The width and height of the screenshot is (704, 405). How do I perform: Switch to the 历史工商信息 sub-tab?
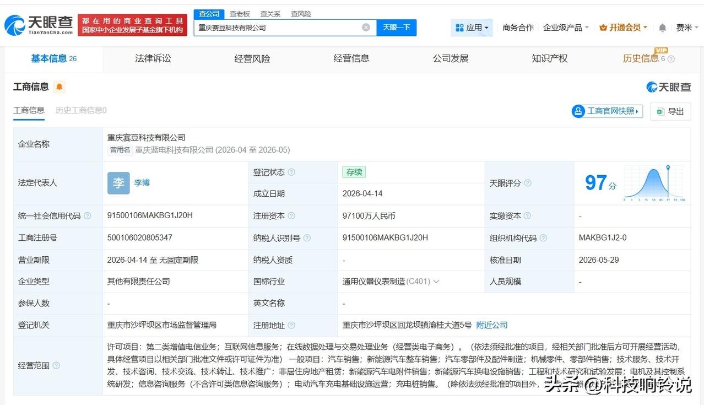coord(81,110)
